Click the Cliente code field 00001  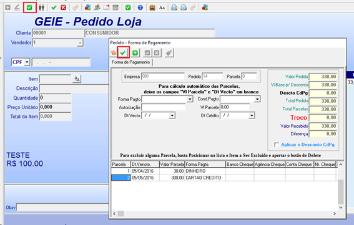pos(58,33)
